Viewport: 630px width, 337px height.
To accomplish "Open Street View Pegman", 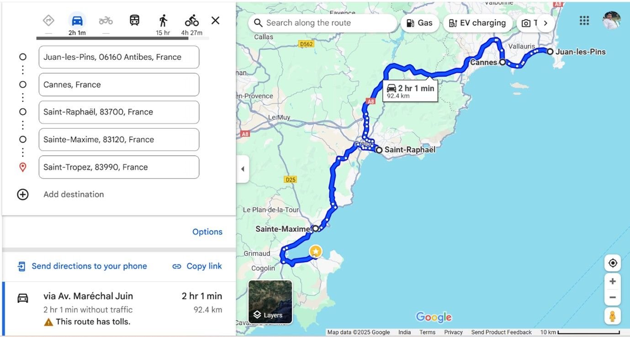I will pyautogui.click(x=613, y=316).
